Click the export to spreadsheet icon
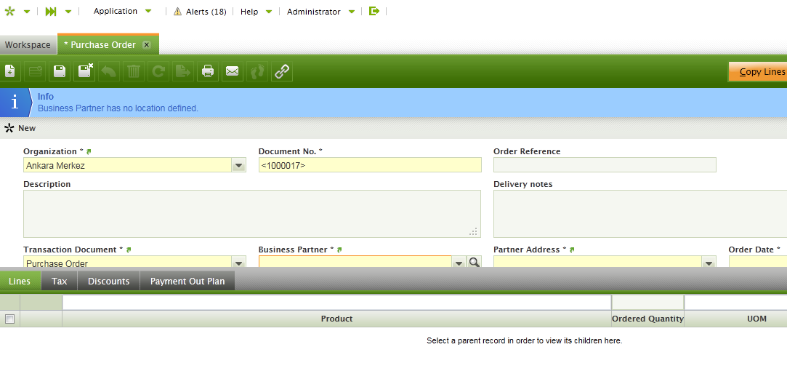This screenshot has height=387, width=787. point(182,71)
